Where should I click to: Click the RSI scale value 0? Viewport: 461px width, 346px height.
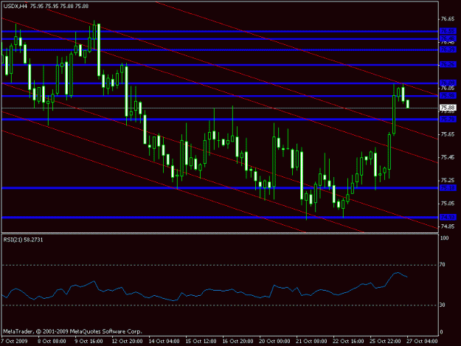pos(441,332)
